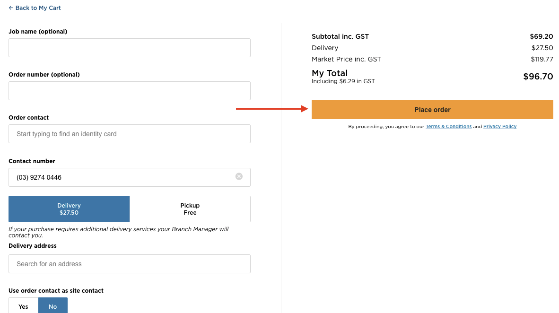
Task: Click the Search for an address field
Action: (x=130, y=264)
